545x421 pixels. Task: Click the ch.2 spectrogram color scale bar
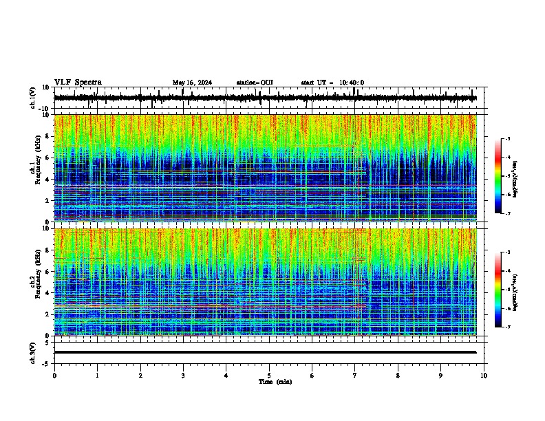pos(498,290)
